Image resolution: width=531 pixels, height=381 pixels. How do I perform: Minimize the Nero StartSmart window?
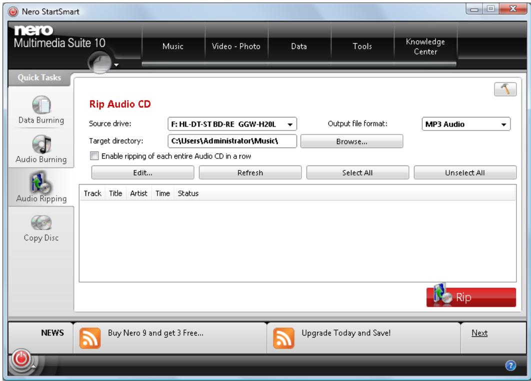coord(474,9)
